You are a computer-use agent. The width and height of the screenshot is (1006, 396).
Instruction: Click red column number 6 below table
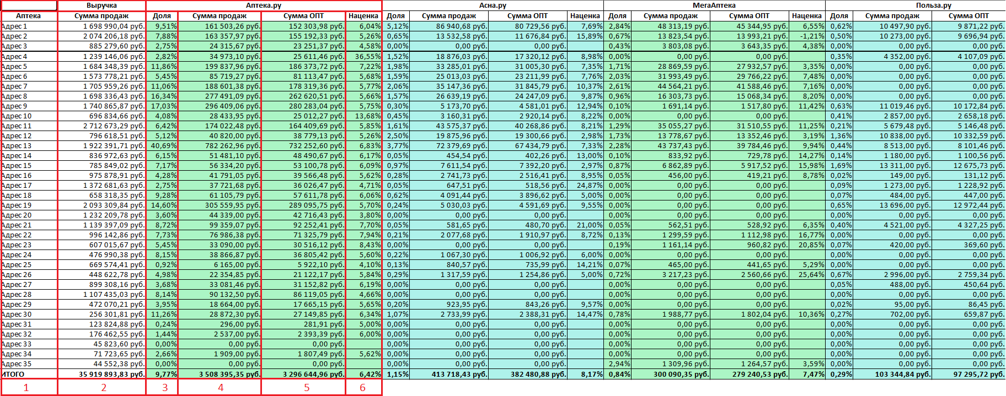tap(362, 388)
